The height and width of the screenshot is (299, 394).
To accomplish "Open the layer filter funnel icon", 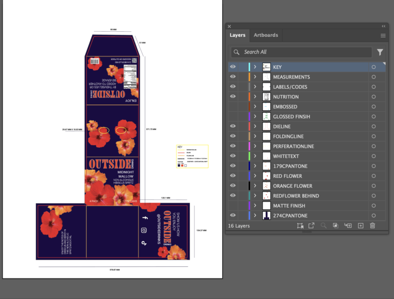I will pos(380,52).
